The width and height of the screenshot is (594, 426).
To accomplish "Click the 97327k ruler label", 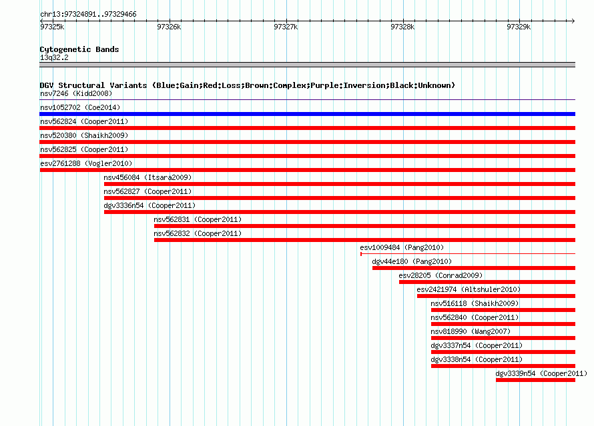I will (286, 27).
